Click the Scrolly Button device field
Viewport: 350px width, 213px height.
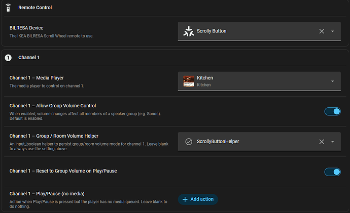click(259, 31)
